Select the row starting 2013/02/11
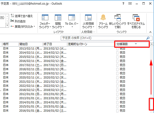The width and height of the screenshot is (154, 113). 75,49
